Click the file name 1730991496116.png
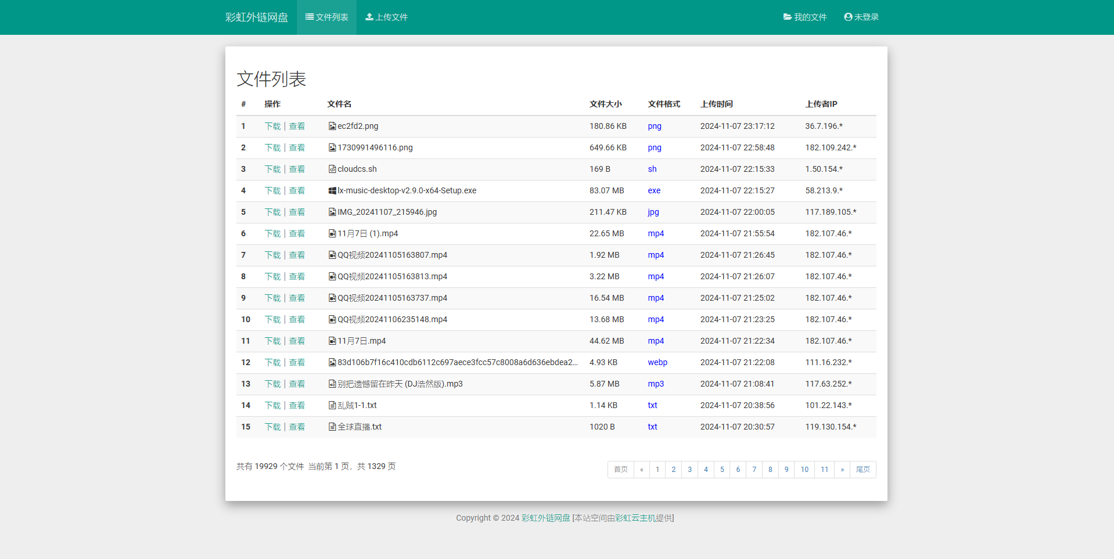The height and width of the screenshot is (559, 1114). pyautogui.click(x=375, y=147)
